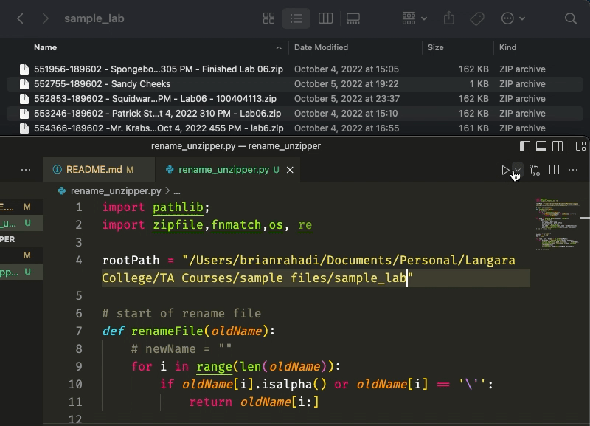Switch to the README.md tab
This screenshot has width=590, height=426.
(94, 170)
